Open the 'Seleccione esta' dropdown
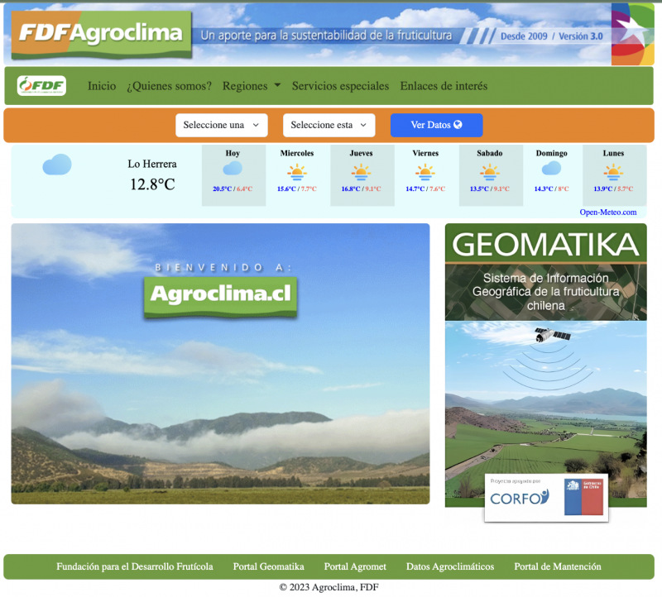This screenshot has width=662, height=597. [x=329, y=125]
